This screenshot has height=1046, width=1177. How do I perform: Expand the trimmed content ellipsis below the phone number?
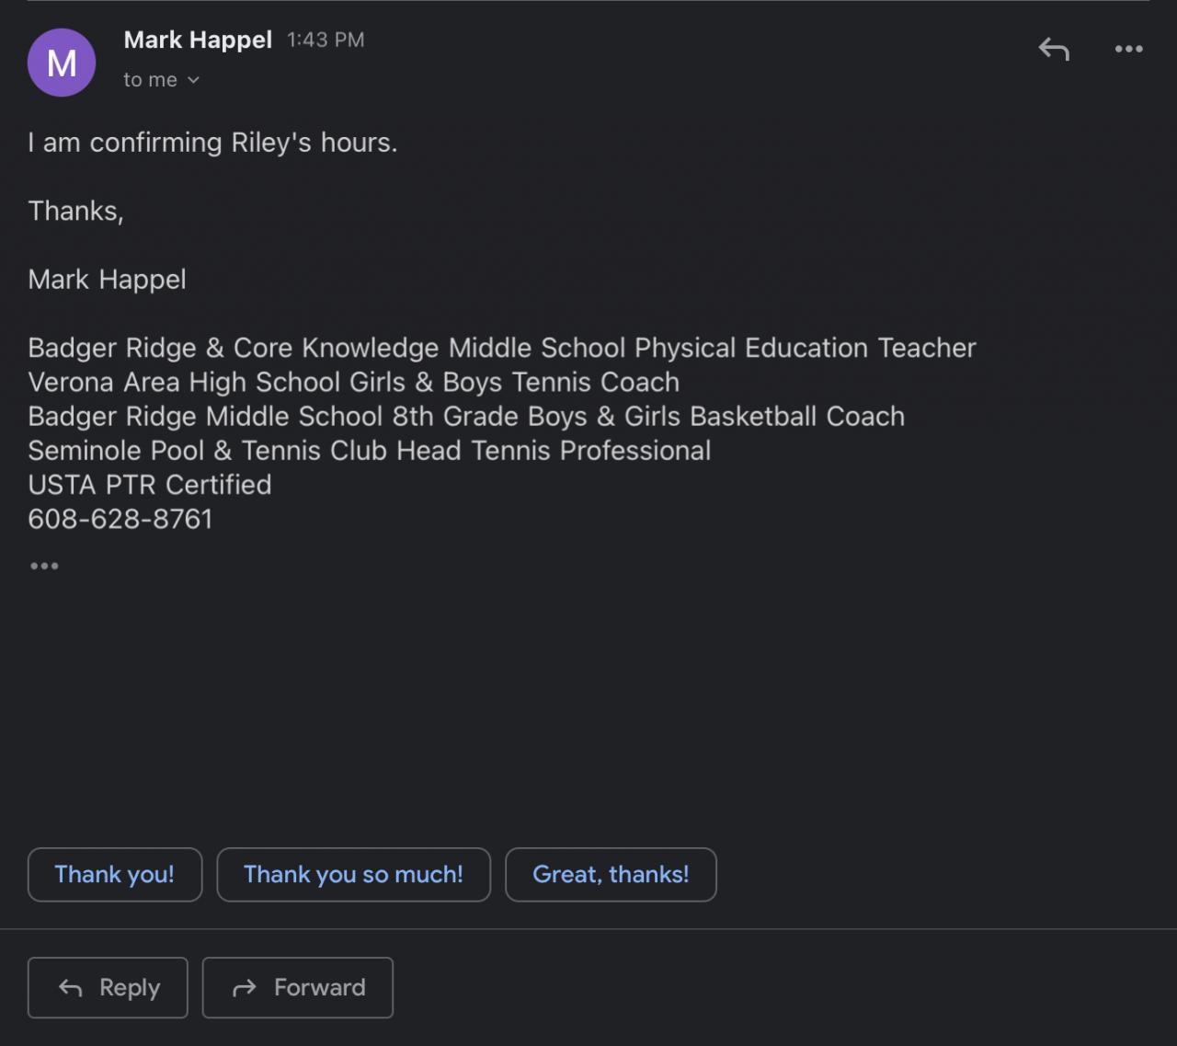coord(44,566)
